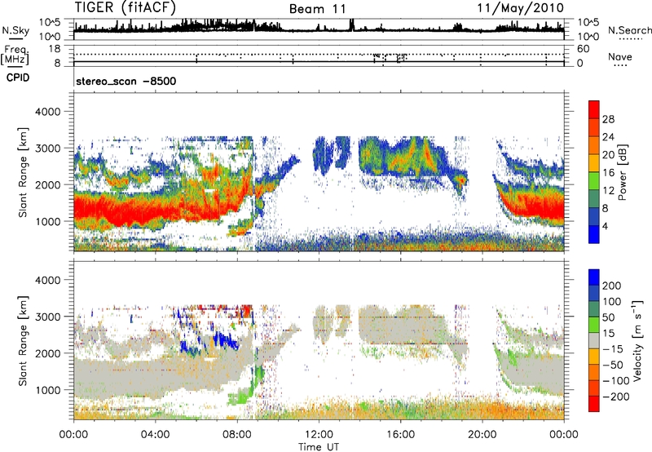Click the 'Nave' legend label

[x=620, y=56]
